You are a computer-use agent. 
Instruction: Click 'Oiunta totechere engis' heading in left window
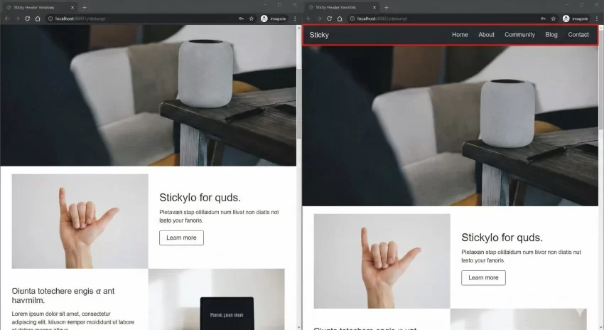tap(63, 295)
